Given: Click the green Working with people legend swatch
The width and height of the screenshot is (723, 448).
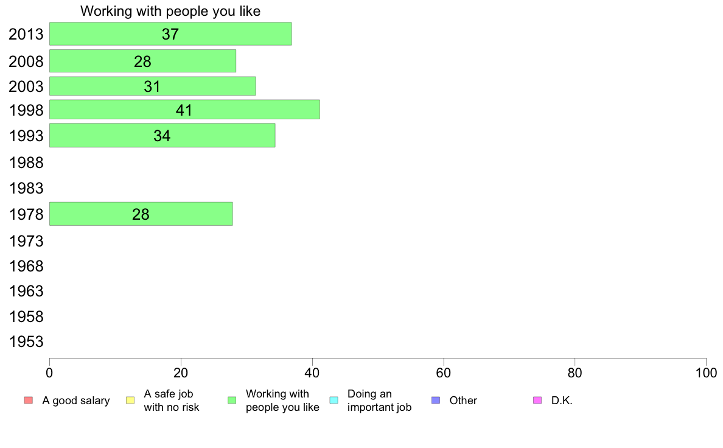Looking at the screenshot, I should (x=232, y=400).
